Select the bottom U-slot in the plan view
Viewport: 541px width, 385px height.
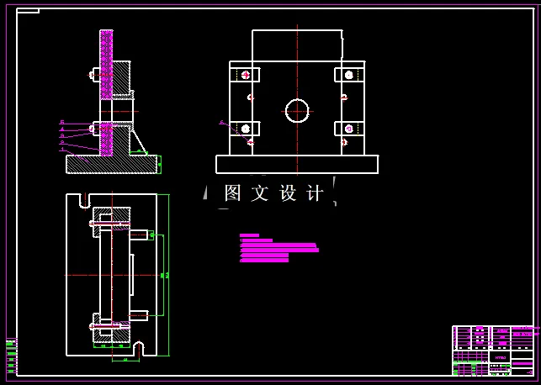pos(139,349)
